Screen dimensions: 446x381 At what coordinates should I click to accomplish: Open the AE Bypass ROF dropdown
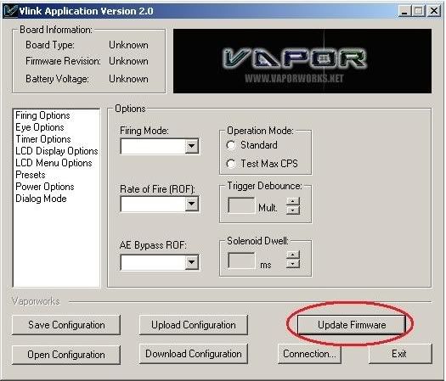click(191, 262)
